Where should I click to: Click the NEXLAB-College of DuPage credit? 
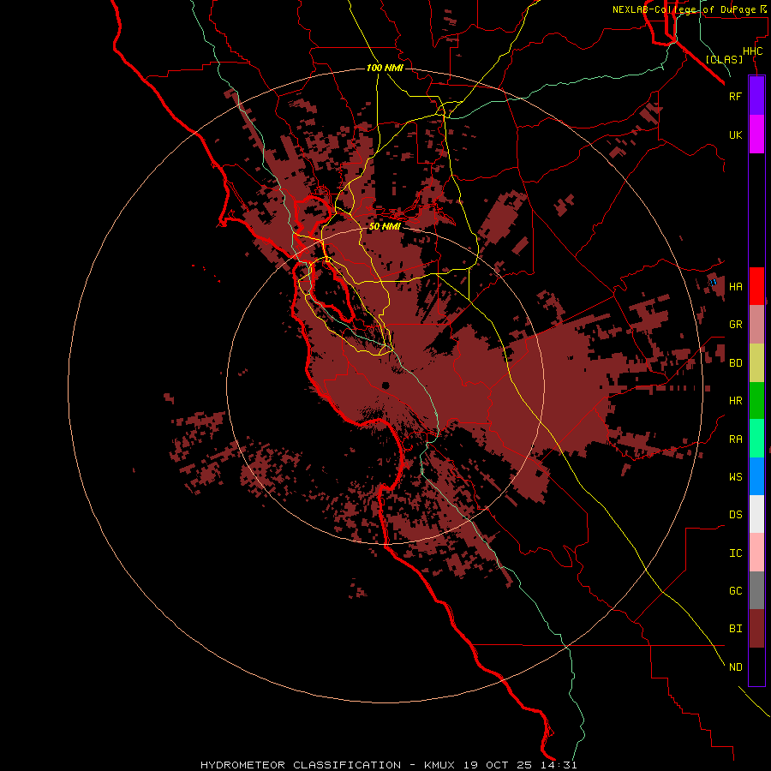689,9
